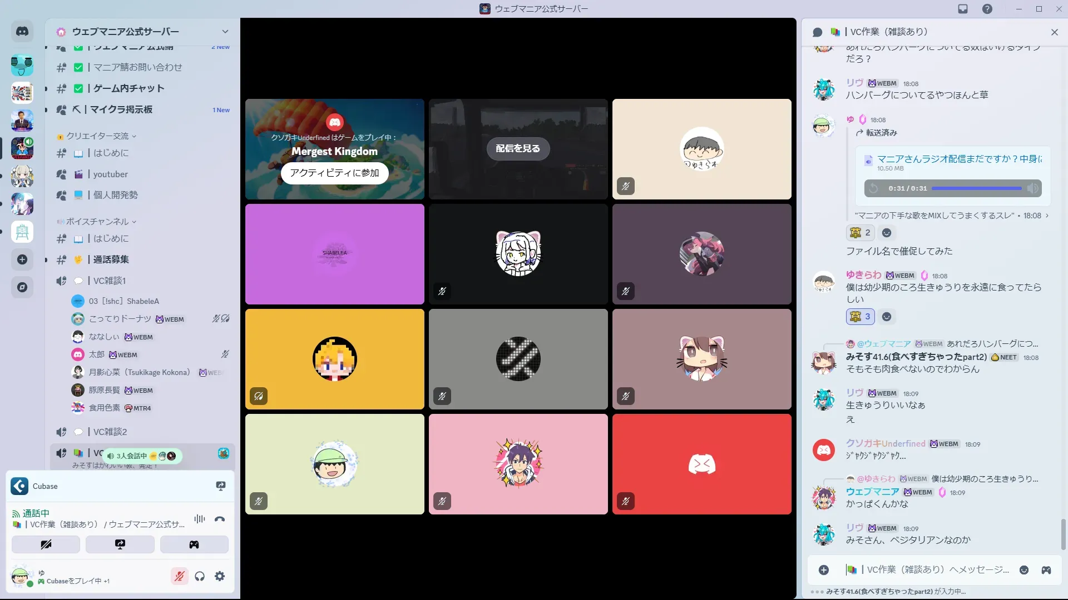The width and height of the screenshot is (1068, 600).
Task: Click the 配信を見る watch stream button
Action: [518, 148]
